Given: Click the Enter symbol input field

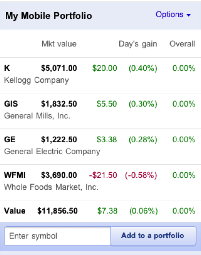Looking at the screenshot, I should [57, 236].
